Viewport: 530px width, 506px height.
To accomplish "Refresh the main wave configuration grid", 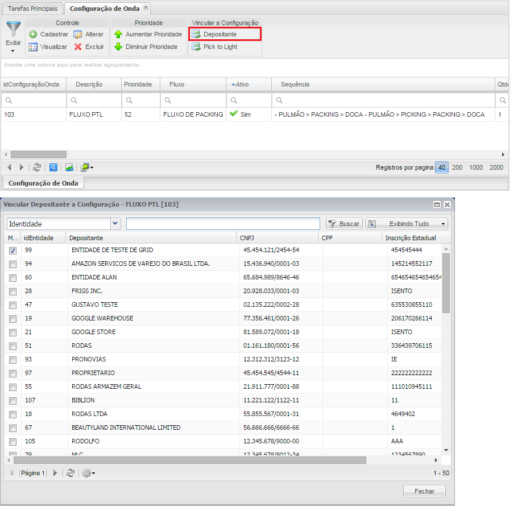I will 37,167.
